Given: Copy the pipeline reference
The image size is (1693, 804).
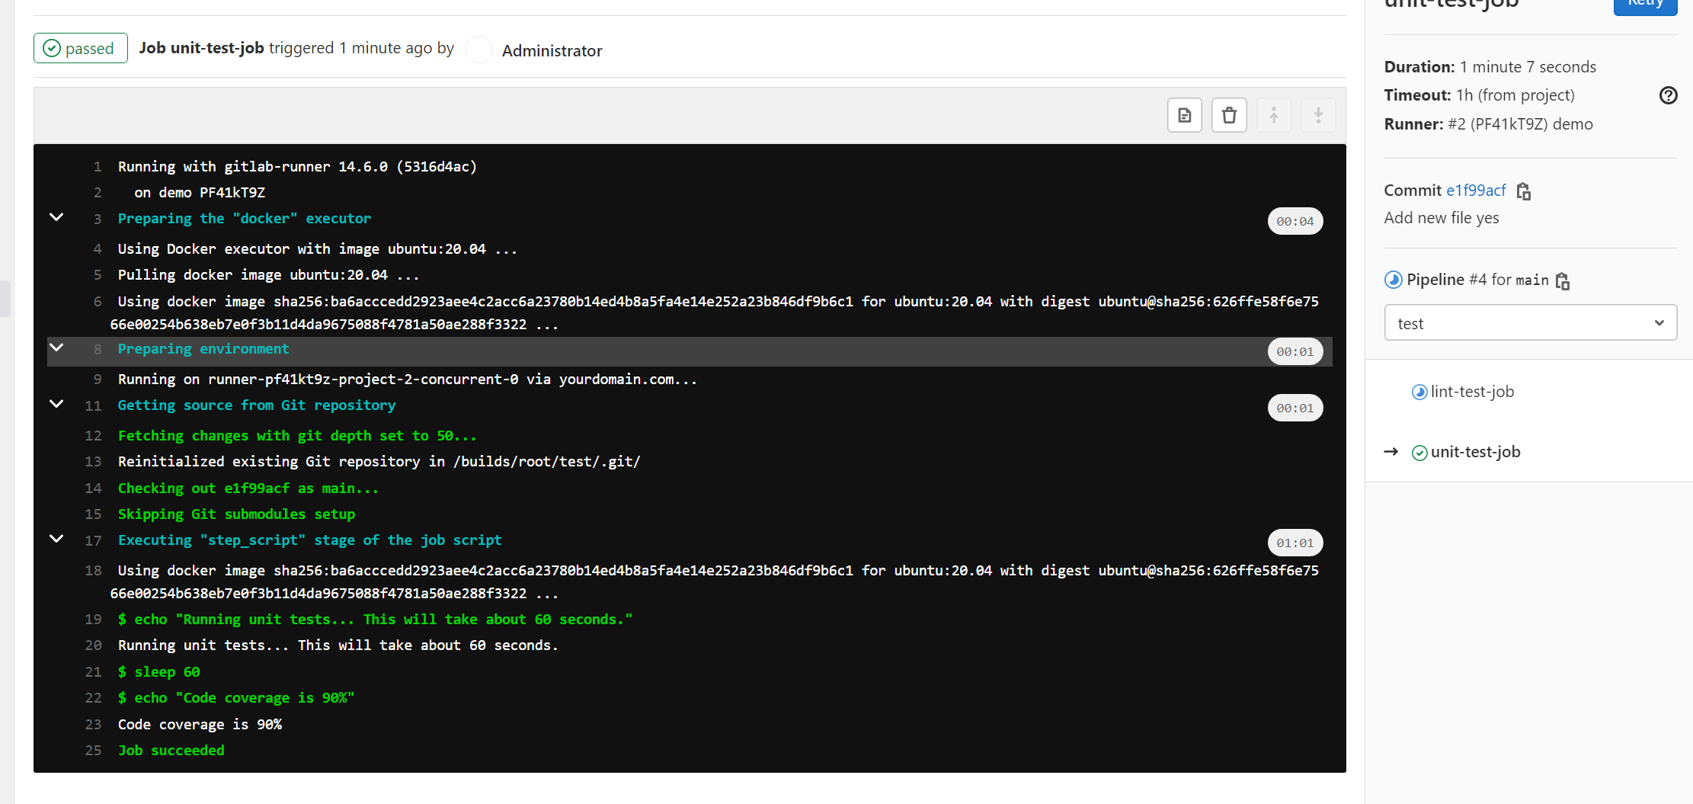Looking at the screenshot, I should tap(1563, 280).
